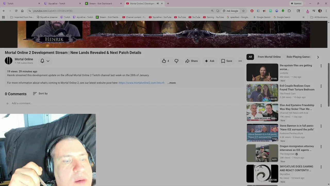
Task: Open the Imported From Firefox bookmarks folder
Action: [22, 17]
